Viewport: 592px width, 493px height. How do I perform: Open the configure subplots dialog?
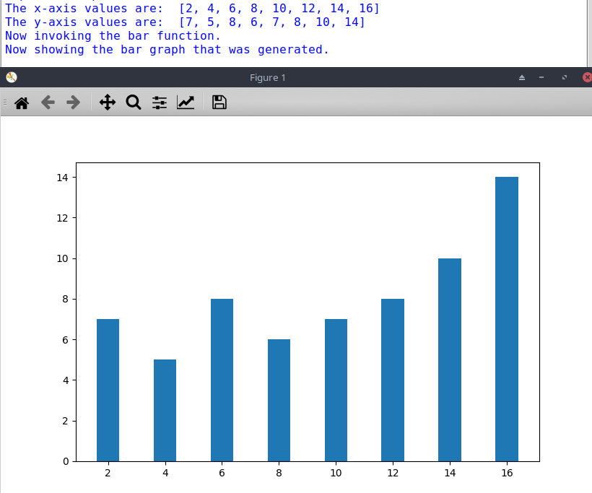coord(160,102)
